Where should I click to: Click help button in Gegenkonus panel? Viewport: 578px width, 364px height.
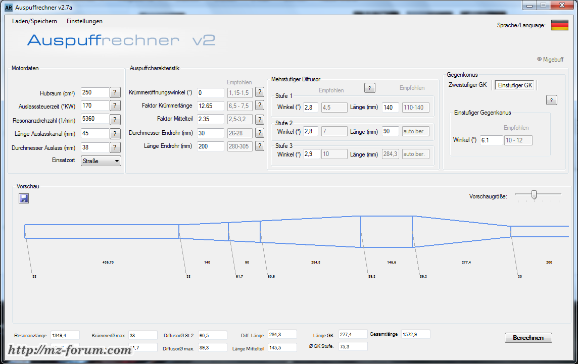coord(552,100)
